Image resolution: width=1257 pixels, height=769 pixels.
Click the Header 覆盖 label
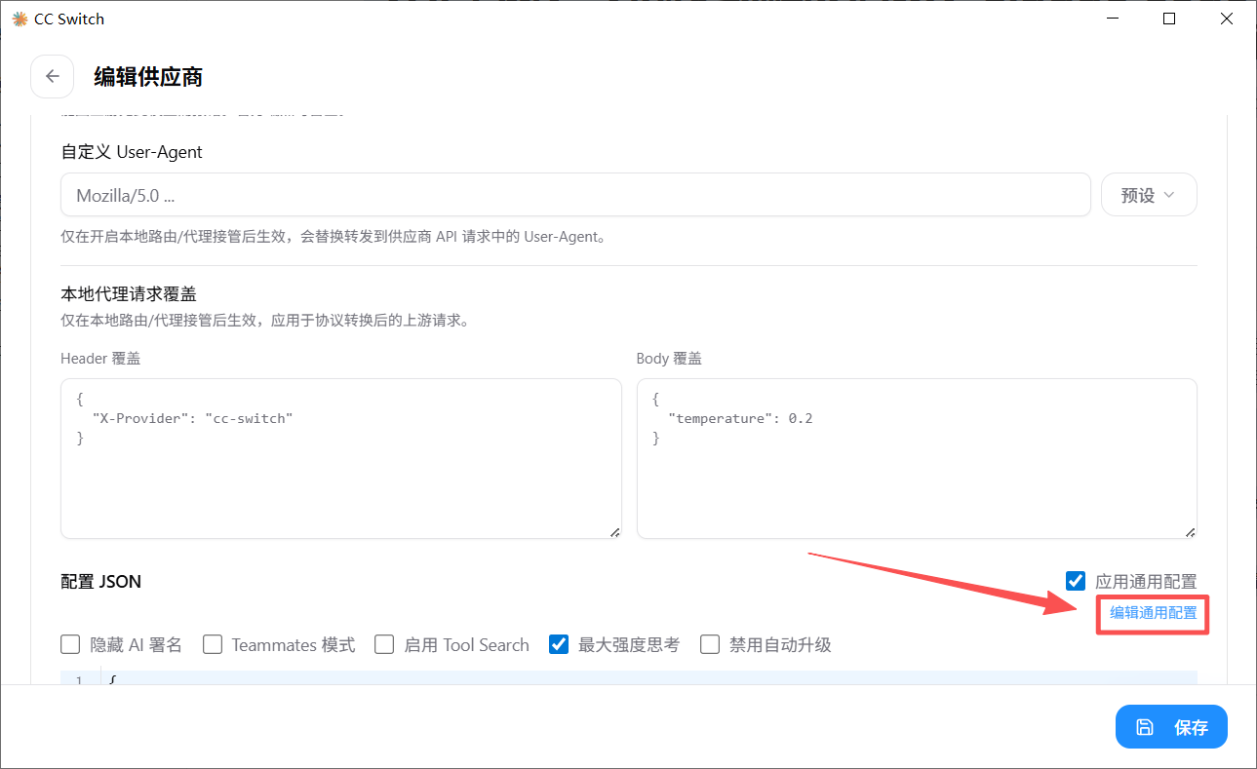coord(100,358)
